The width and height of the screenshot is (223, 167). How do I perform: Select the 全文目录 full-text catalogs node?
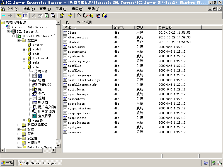point(45,116)
